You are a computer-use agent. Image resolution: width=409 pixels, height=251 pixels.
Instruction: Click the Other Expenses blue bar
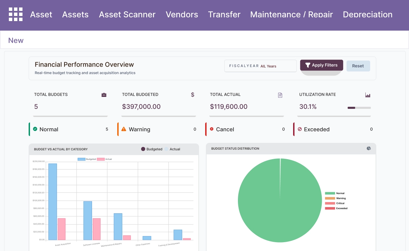[147, 238]
